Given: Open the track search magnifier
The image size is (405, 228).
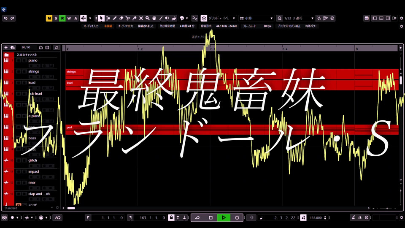Looking at the screenshot, I should (56, 47).
